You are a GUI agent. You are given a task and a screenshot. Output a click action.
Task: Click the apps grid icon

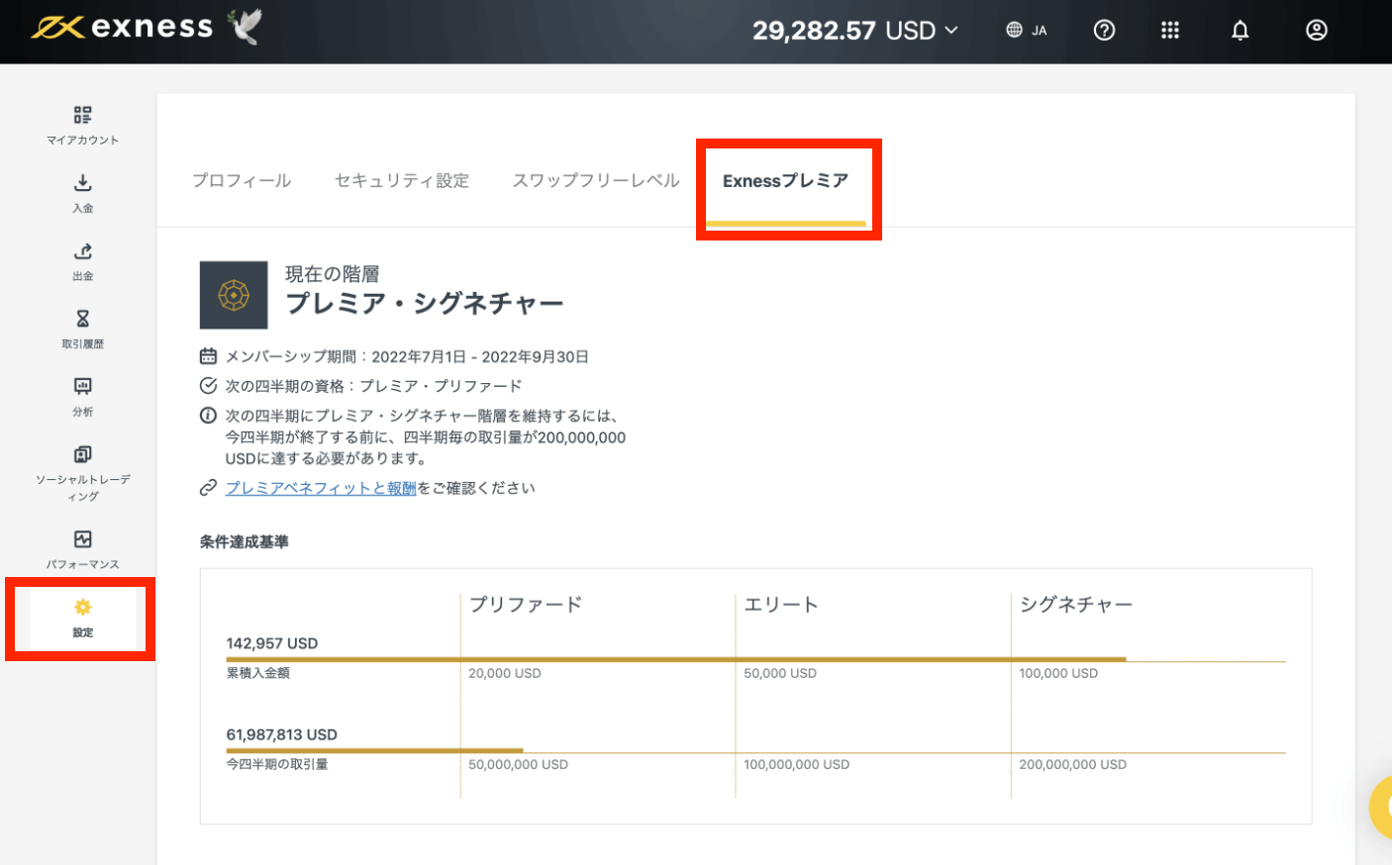click(1170, 30)
